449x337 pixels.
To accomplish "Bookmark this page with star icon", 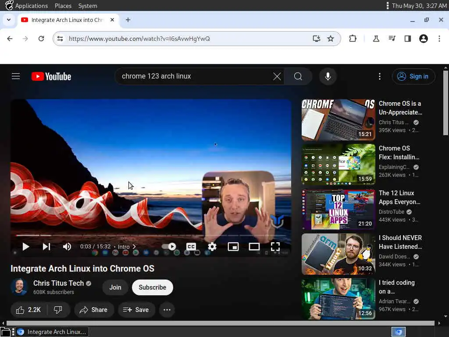I will click(331, 39).
